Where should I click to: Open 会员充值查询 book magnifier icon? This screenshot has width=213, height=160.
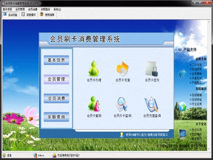tap(151, 104)
